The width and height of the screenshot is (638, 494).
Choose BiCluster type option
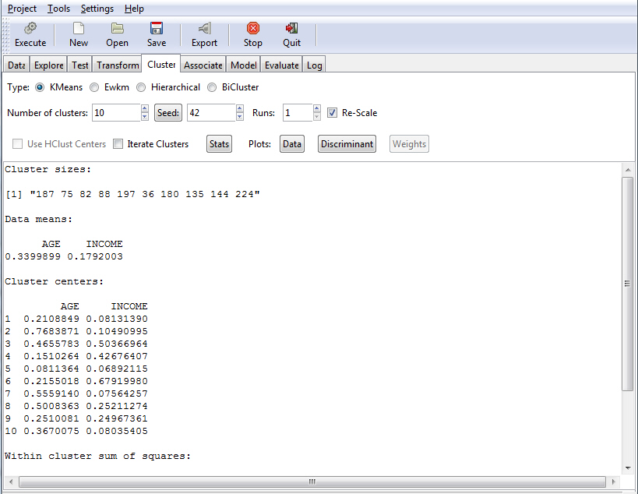tap(212, 87)
